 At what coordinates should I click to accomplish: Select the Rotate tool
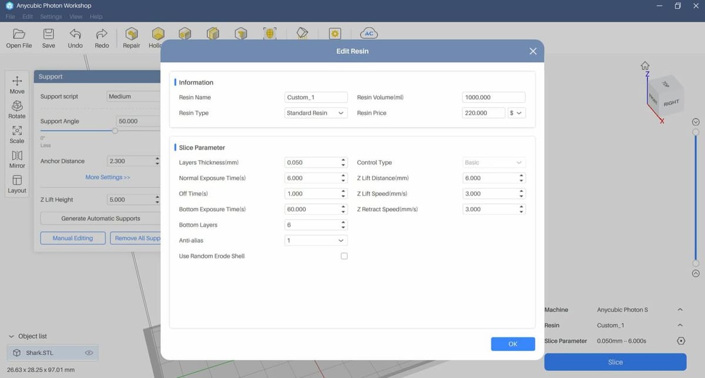click(x=17, y=110)
